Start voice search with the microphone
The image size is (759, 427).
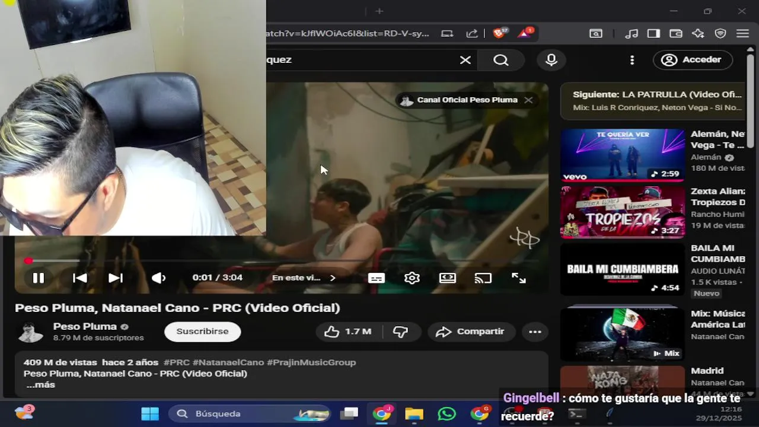pos(551,60)
